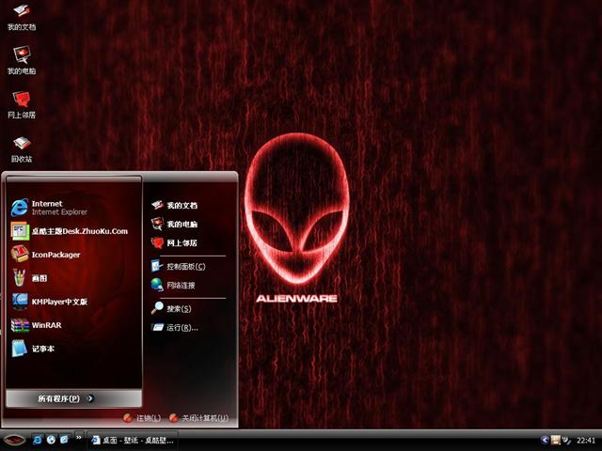
Task: Click globe icon in quick launch bar
Action: tap(51, 440)
